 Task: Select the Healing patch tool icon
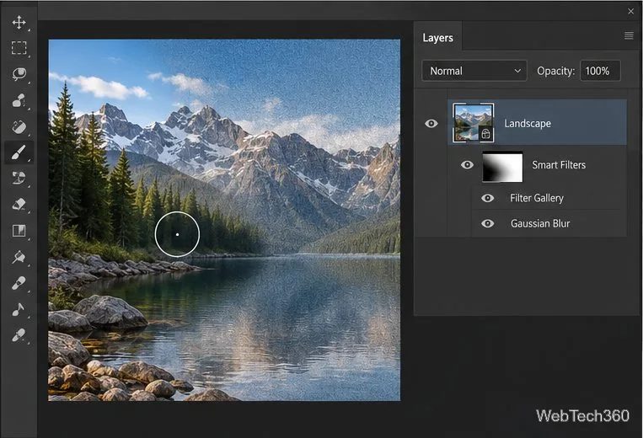[19, 127]
